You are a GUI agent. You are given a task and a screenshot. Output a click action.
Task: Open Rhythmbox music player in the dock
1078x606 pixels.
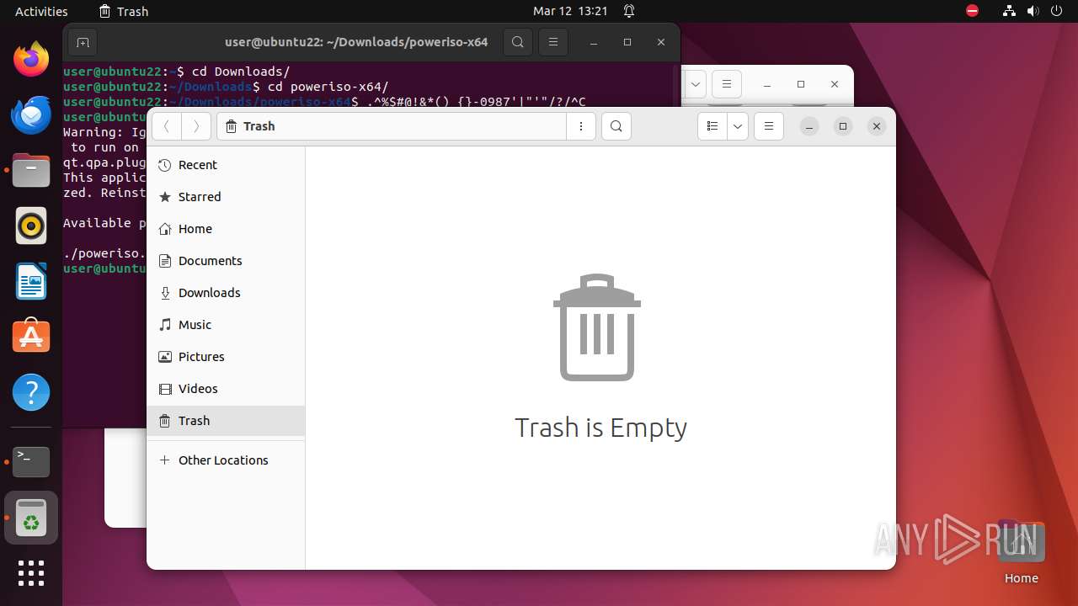[31, 226]
